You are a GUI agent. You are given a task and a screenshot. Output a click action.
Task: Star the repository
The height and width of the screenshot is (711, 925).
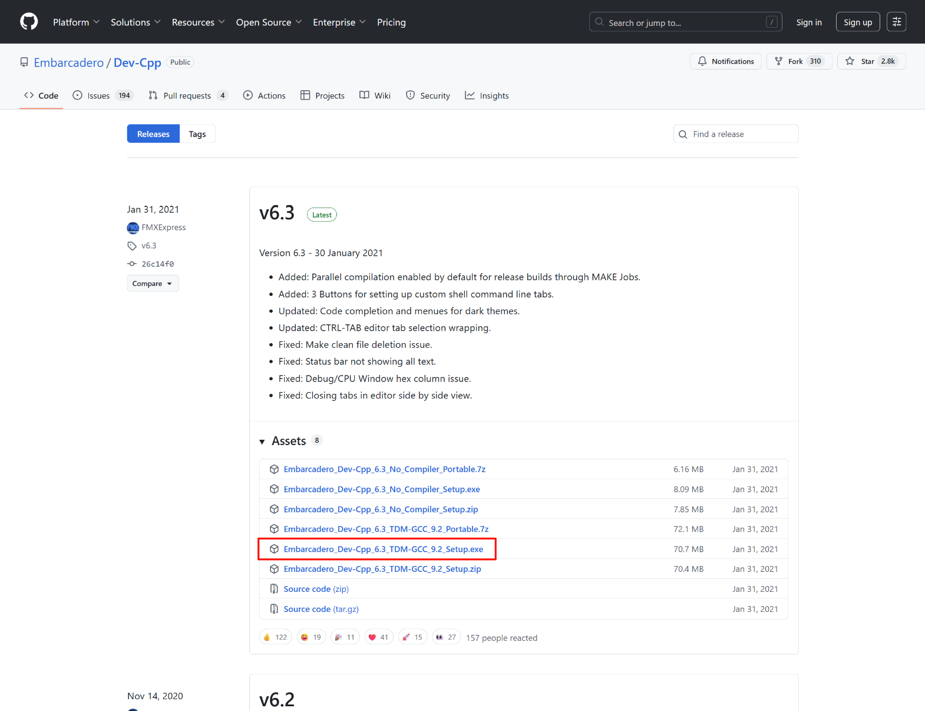[x=871, y=61]
